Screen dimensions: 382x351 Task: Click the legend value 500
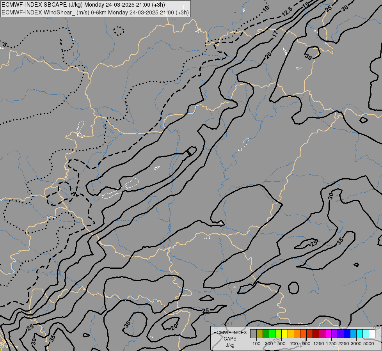coord(281,344)
